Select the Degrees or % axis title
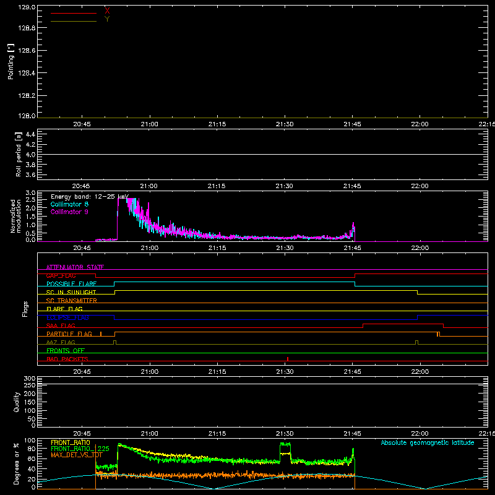Screen dimensions: 495x495 [17, 463]
